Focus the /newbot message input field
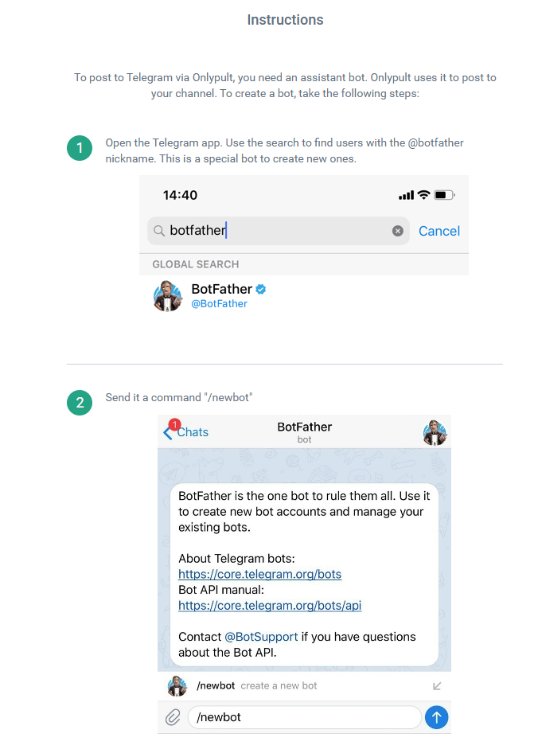The width and height of the screenshot is (538, 753). click(304, 718)
